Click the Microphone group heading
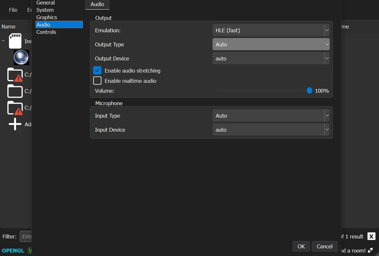Viewport: 379px width, 256px height. [x=109, y=103]
